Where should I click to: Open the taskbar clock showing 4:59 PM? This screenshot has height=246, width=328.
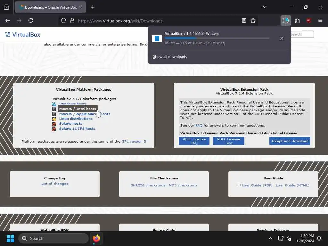[305, 238]
